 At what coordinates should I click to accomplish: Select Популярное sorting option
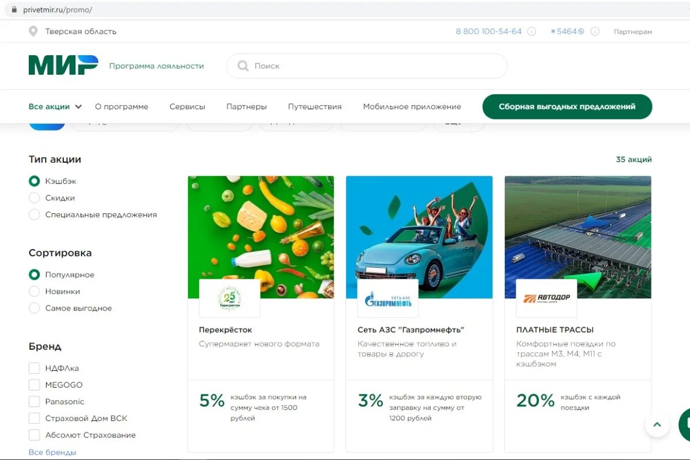(x=34, y=275)
